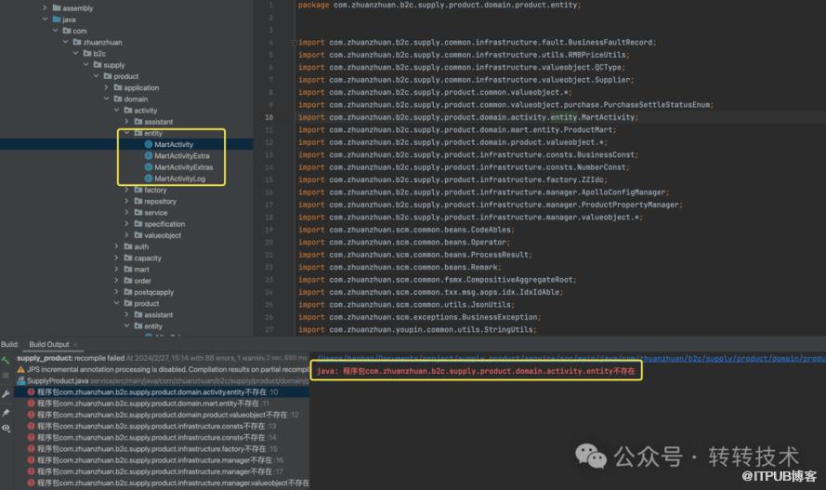The height and width of the screenshot is (490, 826).
Task: Click the repository package folder icon
Action: (138, 201)
